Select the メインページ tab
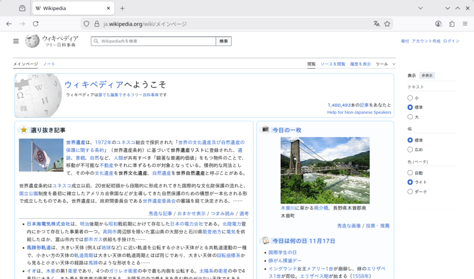Viewport: 474px width, 279px height. click(25, 64)
